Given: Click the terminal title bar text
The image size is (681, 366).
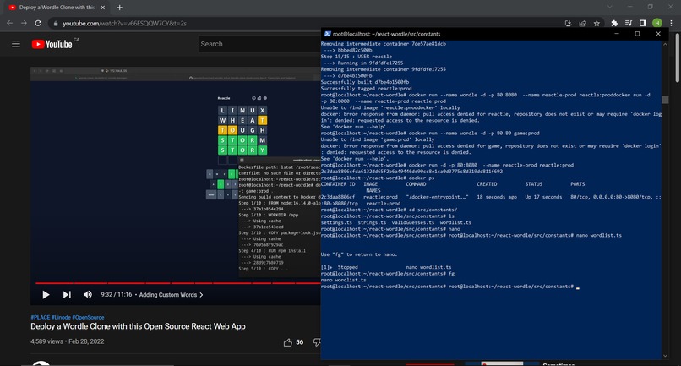Looking at the screenshot, I should pos(386,34).
